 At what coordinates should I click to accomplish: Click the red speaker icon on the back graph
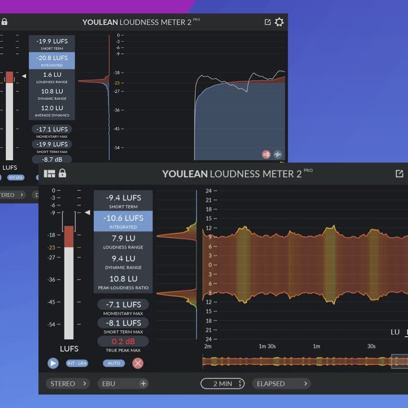pyautogui.click(x=266, y=155)
